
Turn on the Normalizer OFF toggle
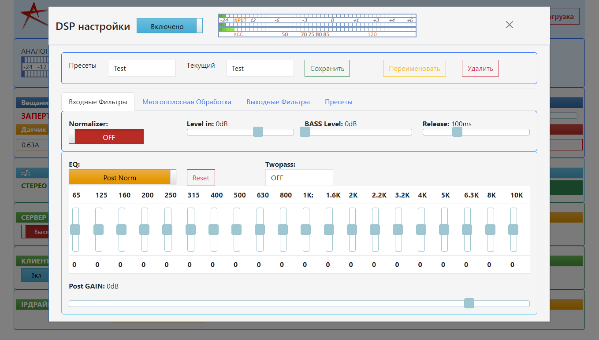(106, 137)
